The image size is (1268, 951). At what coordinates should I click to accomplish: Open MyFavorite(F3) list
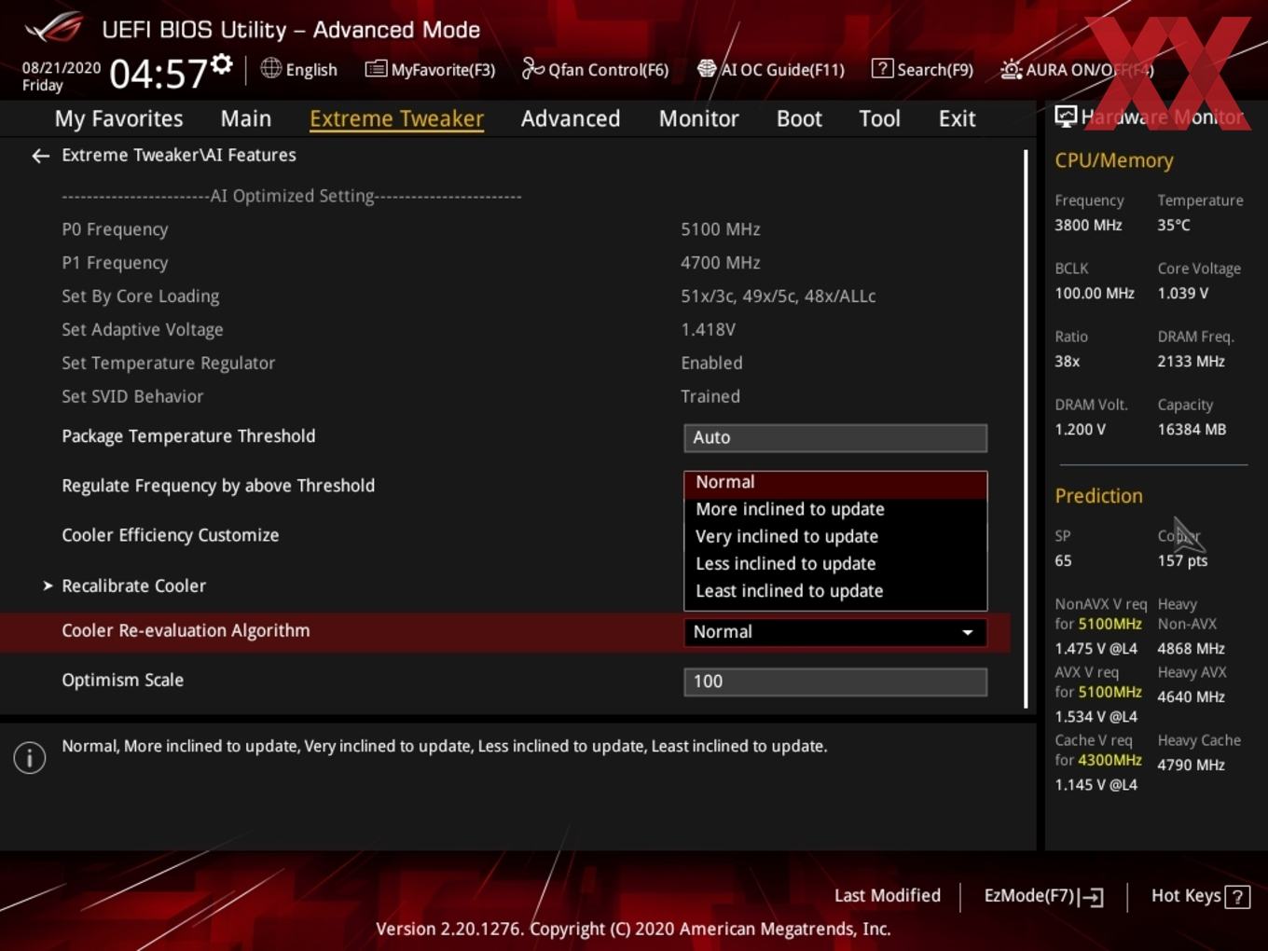[x=430, y=69]
